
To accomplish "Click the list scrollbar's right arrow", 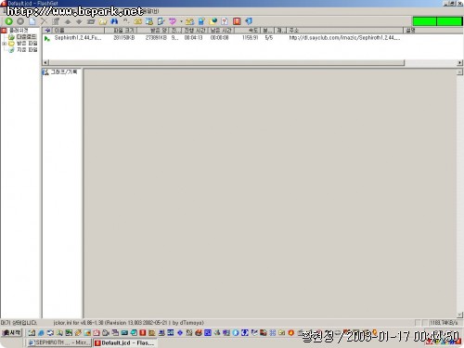I will pos(459,62).
